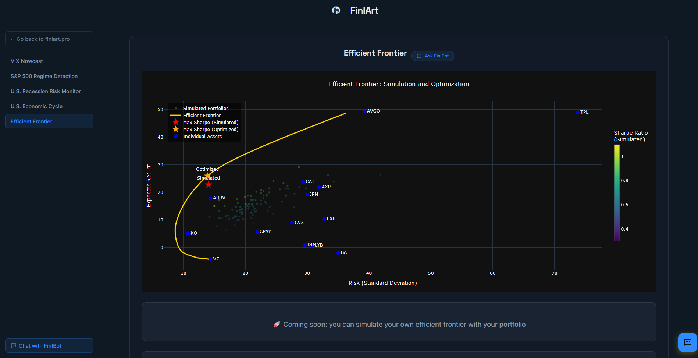Click the CPAY asset data point
The height and width of the screenshot is (358, 698).
[x=257, y=232]
